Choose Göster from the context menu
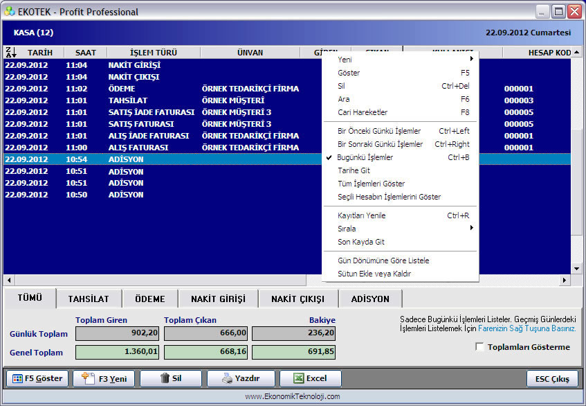The image size is (586, 406). point(401,73)
